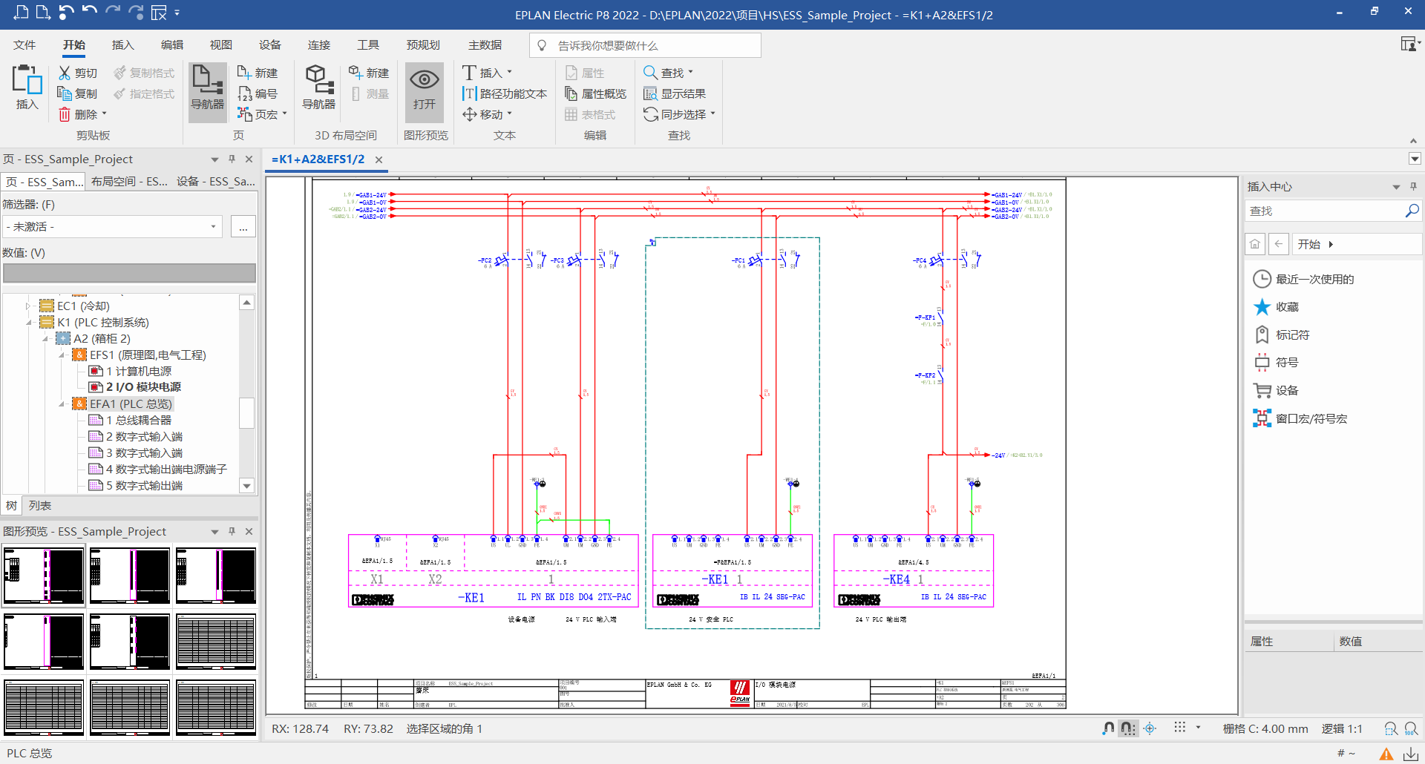Expand EC1 (冷却) tree node
Screen dimensions: 1425x764
pos(28,306)
